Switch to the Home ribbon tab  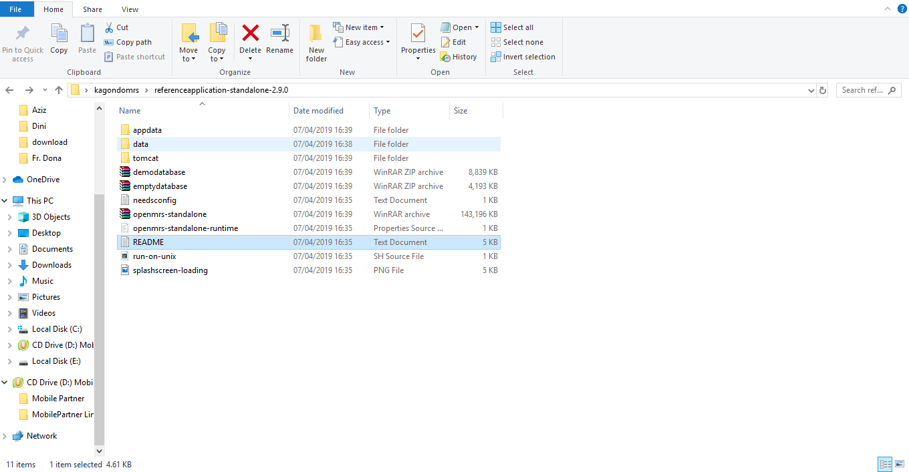point(53,9)
